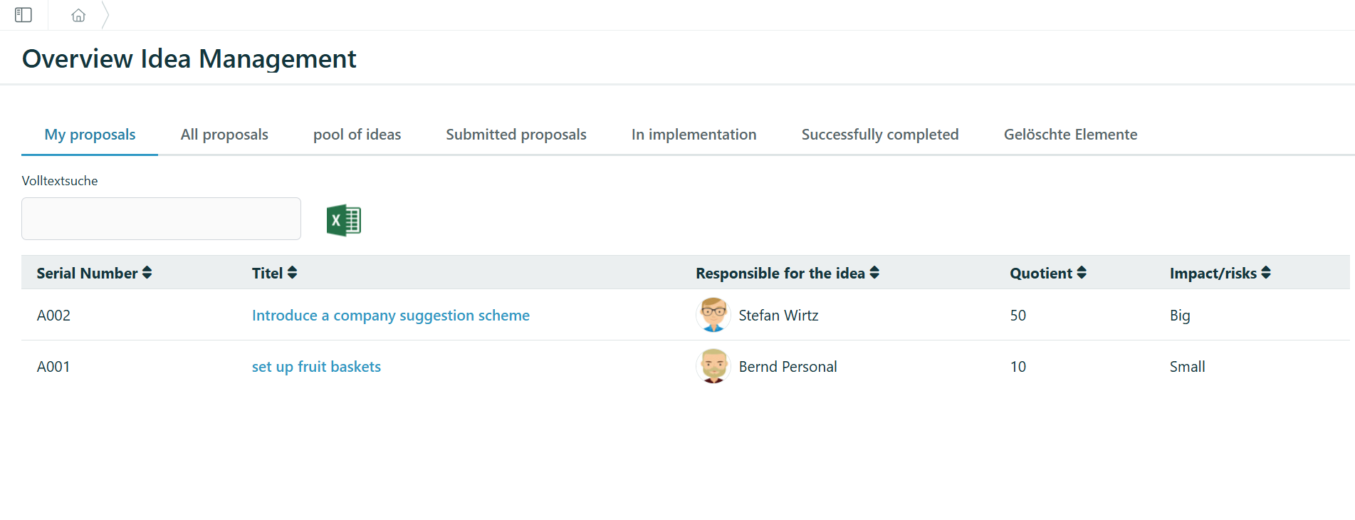Open Bernd Personal's profile avatar
Image resolution: width=1355 pixels, height=520 pixels.
coord(713,366)
